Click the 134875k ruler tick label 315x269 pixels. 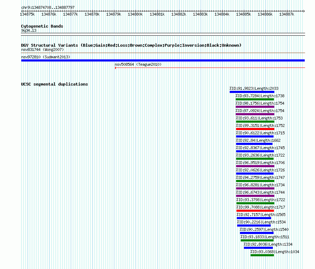27,14
